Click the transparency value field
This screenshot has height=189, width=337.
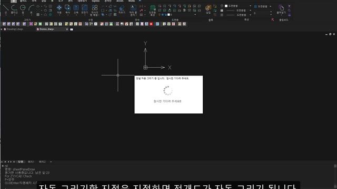pyautogui.click(x=262, y=13)
